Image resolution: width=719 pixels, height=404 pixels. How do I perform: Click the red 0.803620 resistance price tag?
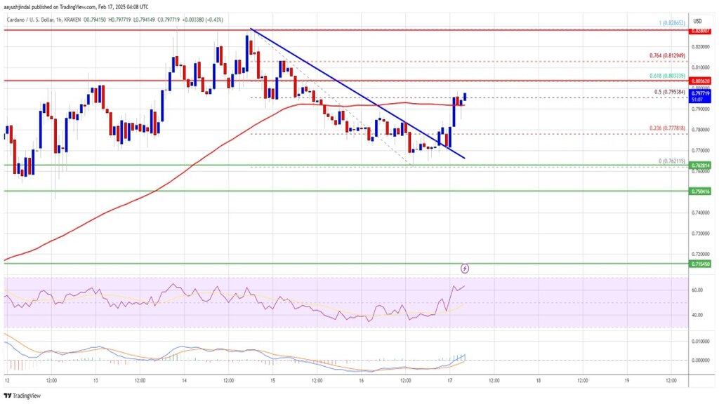(700, 81)
